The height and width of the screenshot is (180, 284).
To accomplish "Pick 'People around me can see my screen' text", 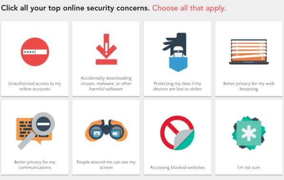I will 106,165.
